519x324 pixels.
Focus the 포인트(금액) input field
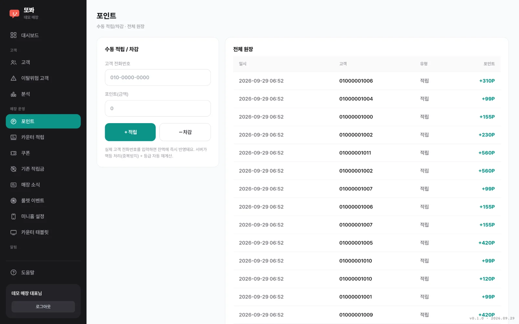158,108
